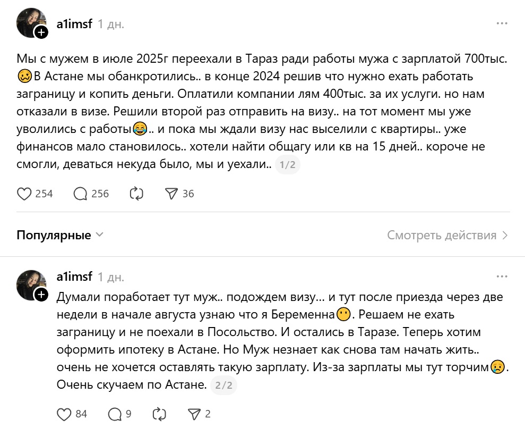Open the Популярные sort dropdown
The image size is (525, 427).
coord(60,235)
